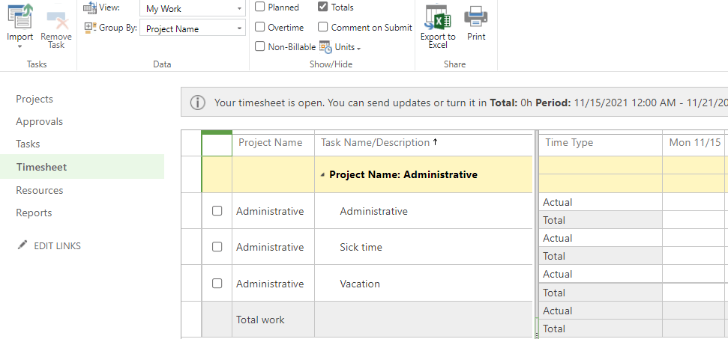Click the Group By icon
Screen dimensions: 728x339
click(90, 28)
